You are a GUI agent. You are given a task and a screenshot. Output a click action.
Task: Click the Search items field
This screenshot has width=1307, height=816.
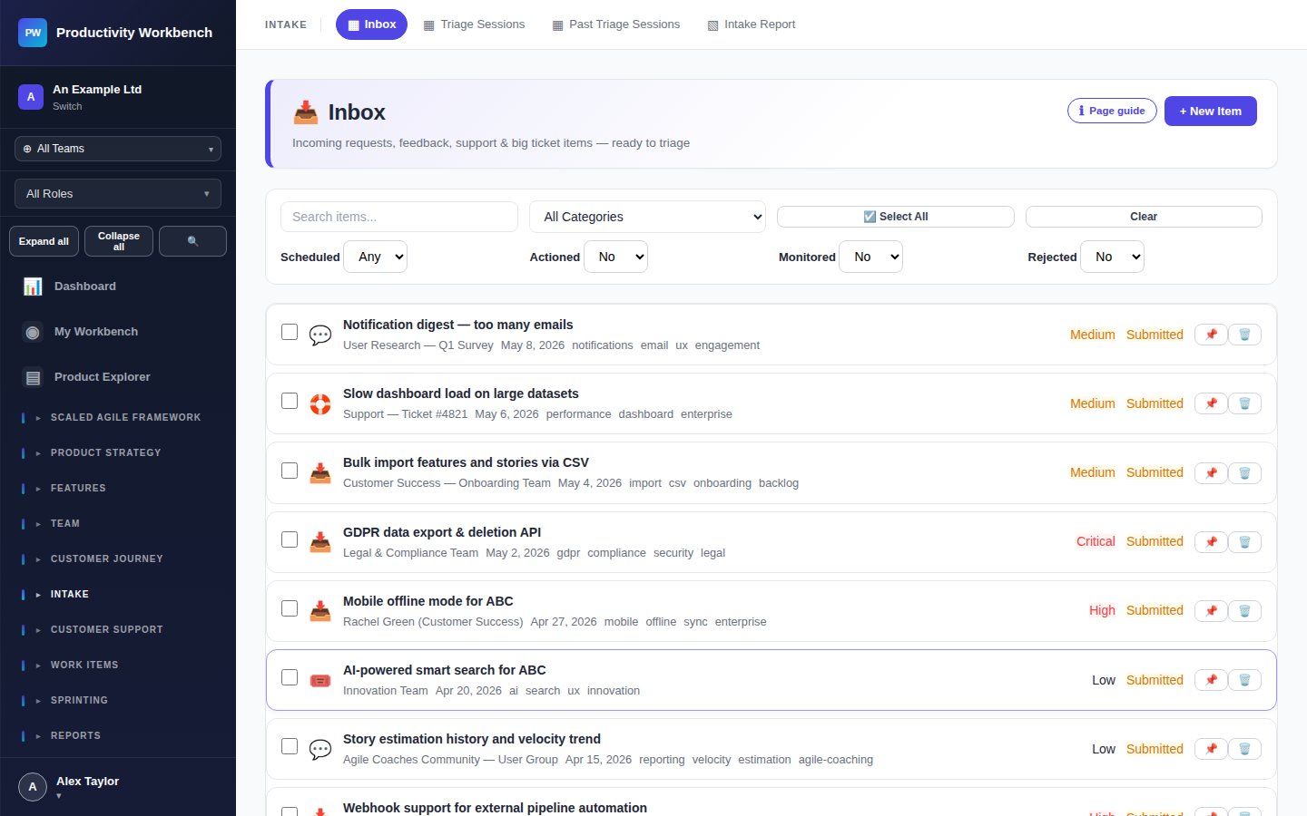click(399, 217)
